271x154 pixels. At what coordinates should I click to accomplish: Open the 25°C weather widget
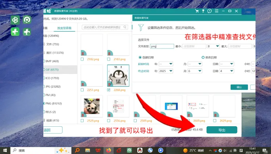pyautogui.click(x=193, y=151)
